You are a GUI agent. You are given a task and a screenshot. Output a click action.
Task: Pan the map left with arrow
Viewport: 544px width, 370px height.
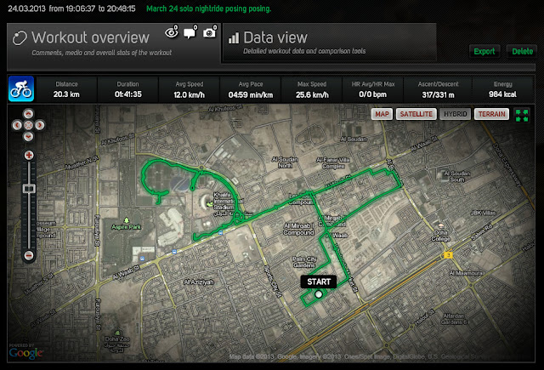click(17, 125)
